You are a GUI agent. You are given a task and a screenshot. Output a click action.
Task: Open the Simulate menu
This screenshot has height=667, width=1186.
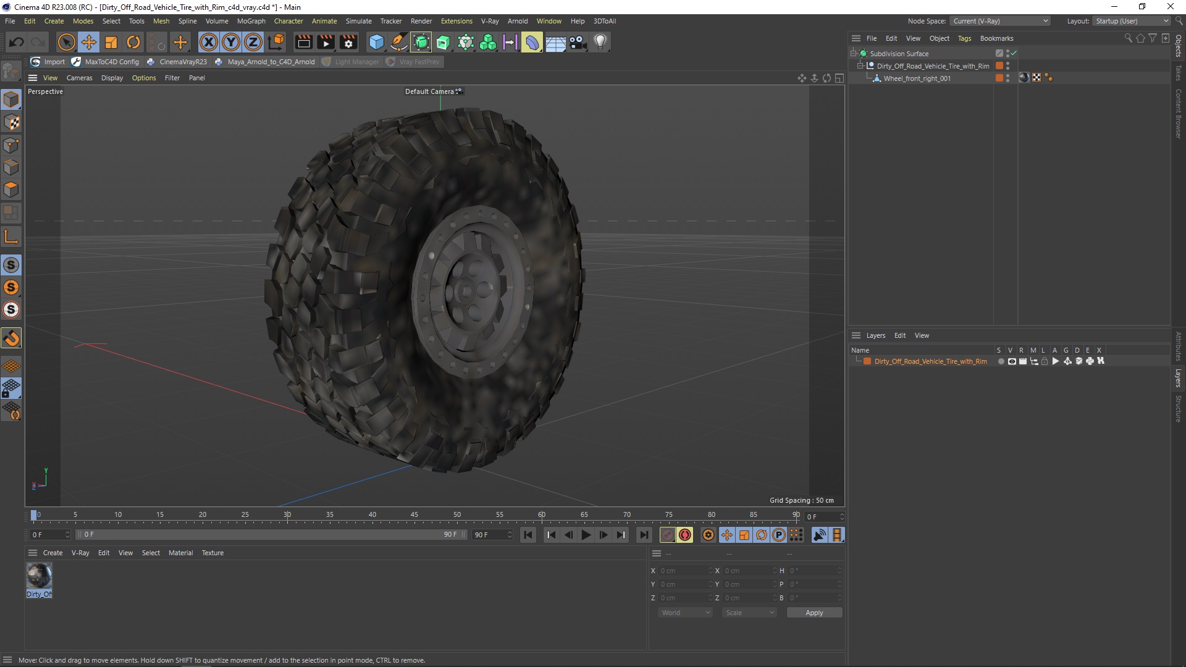(358, 21)
